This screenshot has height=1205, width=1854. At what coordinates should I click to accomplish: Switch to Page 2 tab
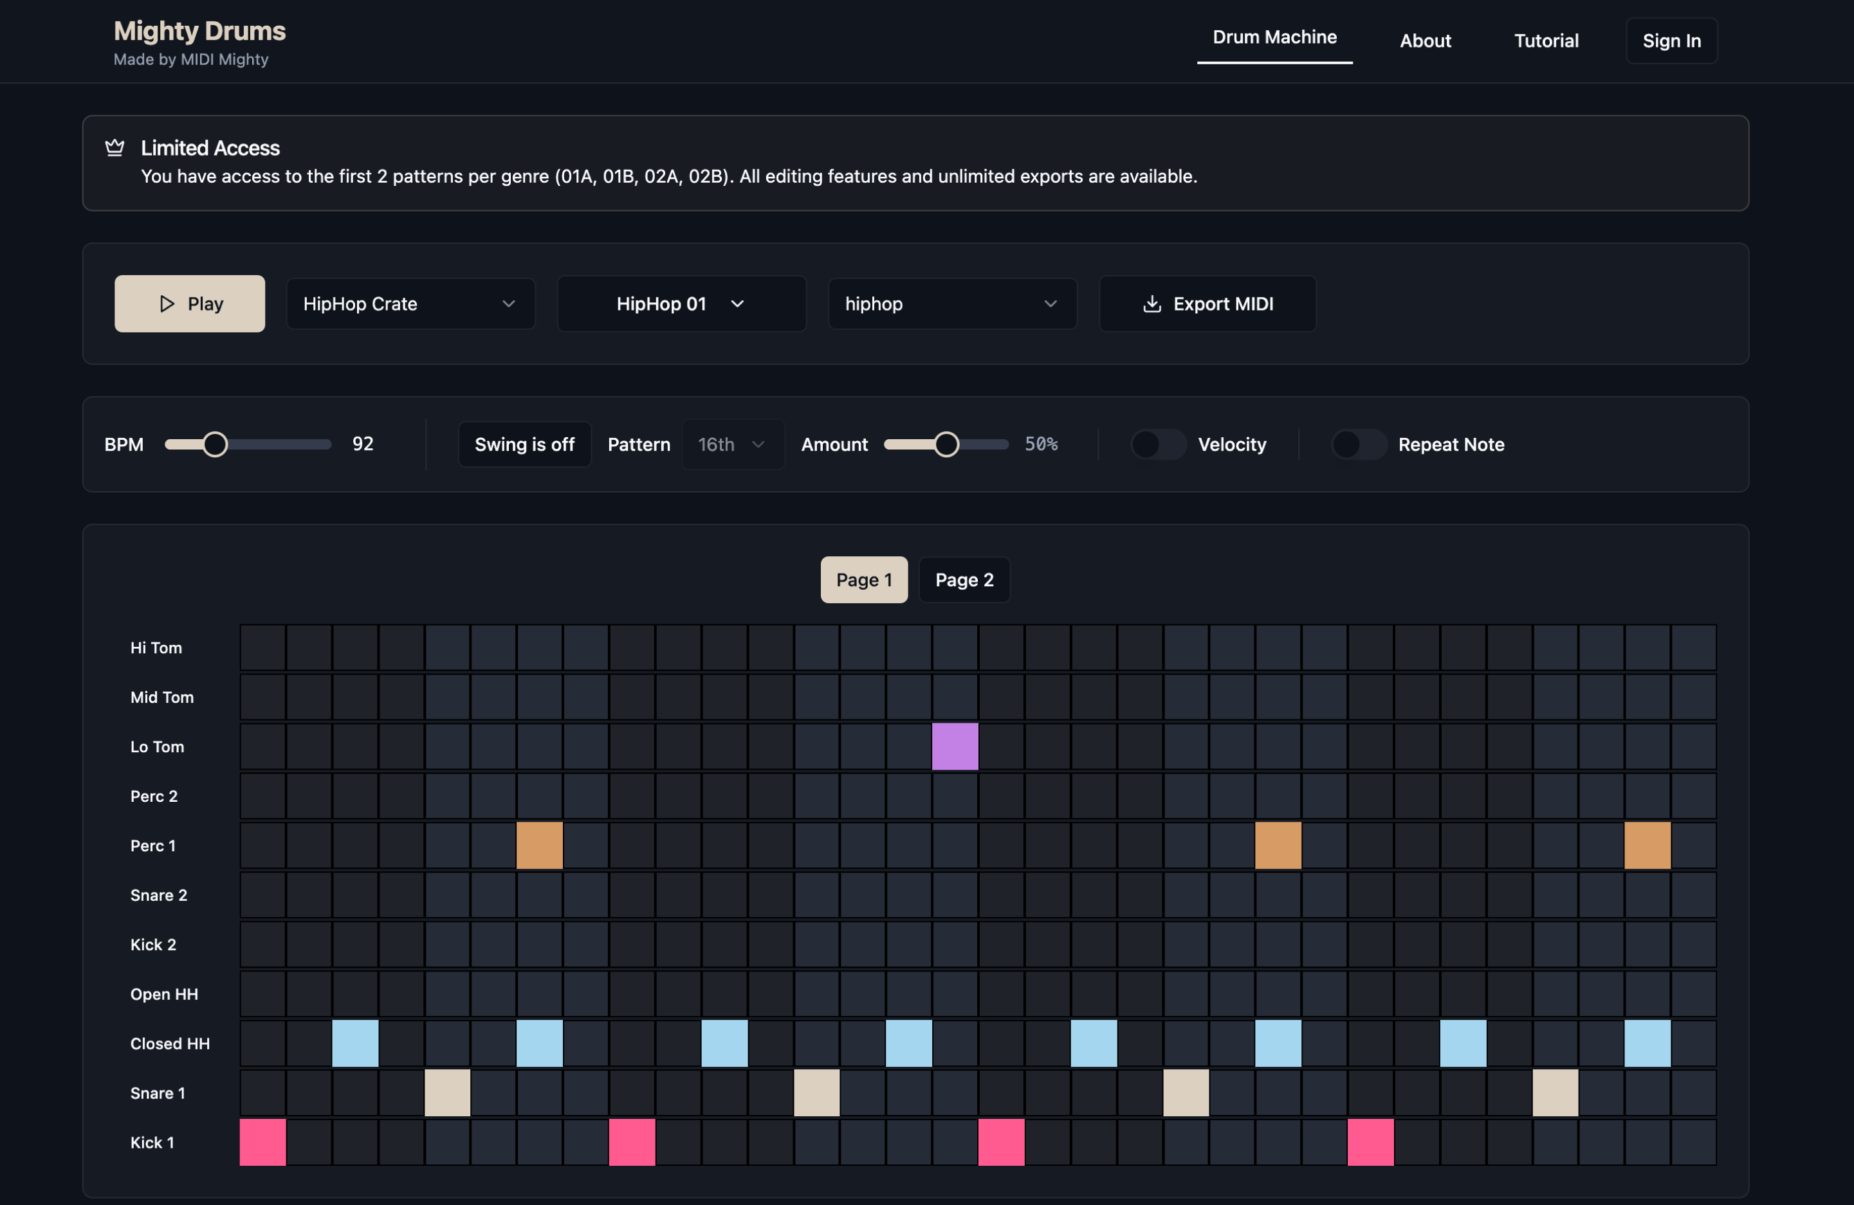click(x=964, y=580)
